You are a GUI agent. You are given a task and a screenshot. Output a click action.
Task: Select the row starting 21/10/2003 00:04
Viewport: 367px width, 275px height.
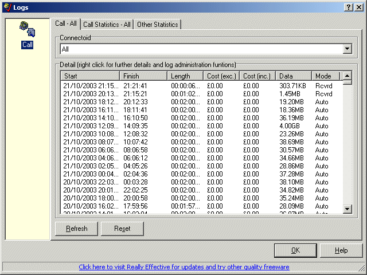click(x=201, y=174)
